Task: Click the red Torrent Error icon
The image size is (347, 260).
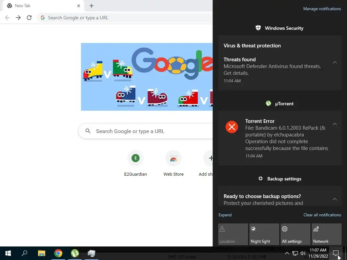Action: pos(232,127)
